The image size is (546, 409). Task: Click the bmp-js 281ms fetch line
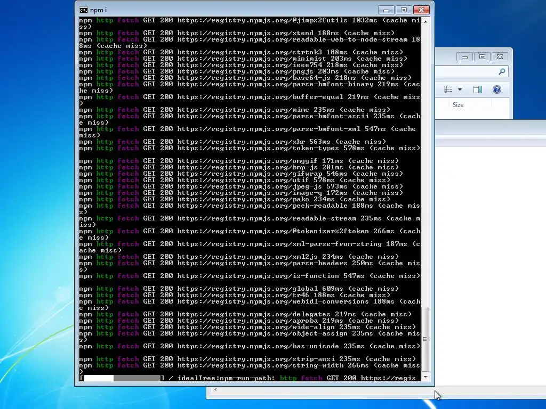pos(239,167)
